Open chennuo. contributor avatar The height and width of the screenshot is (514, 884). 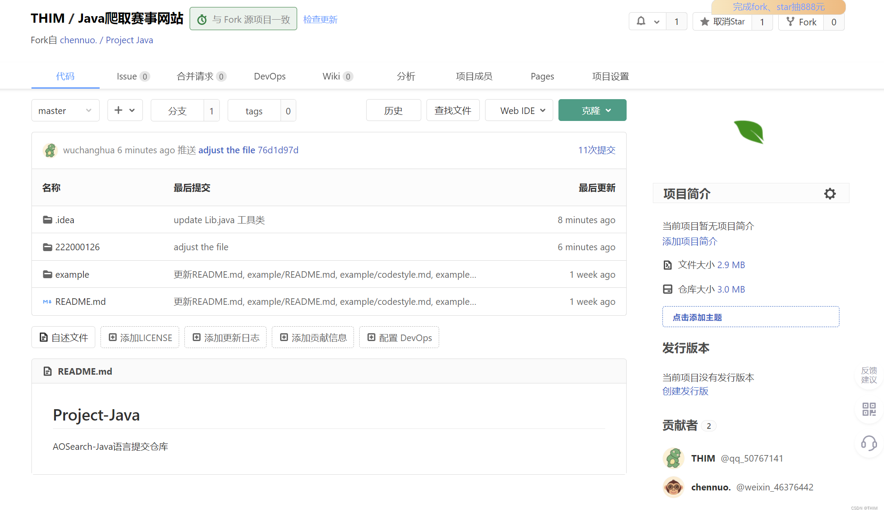(x=673, y=487)
